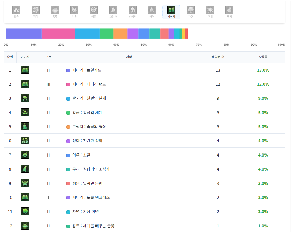Click the 사용률 column header
Screen dimensions: 292x232
pyautogui.click(x=263, y=57)
